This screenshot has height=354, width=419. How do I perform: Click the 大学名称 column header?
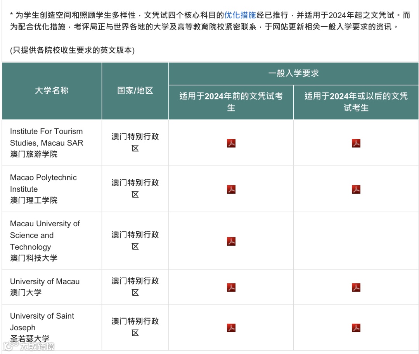[52, 91]
